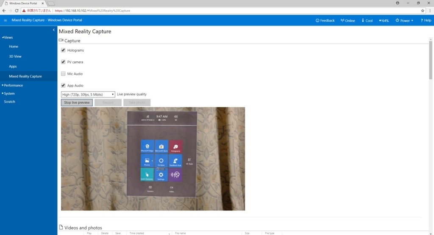
Task: Click the Save column header
Action: [118, 233]
